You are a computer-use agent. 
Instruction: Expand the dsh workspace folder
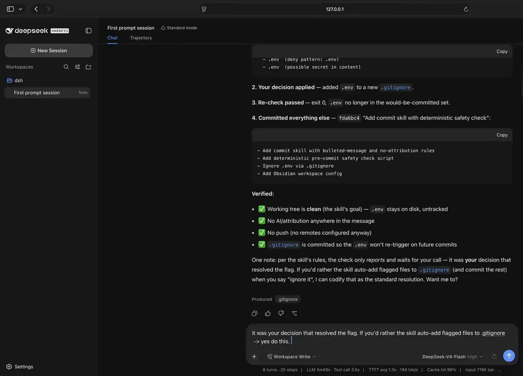[x=15, y=81]
